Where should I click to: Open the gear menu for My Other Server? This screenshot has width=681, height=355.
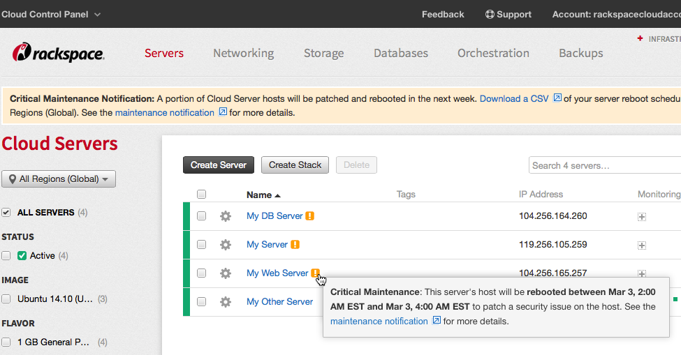point(225,302)
